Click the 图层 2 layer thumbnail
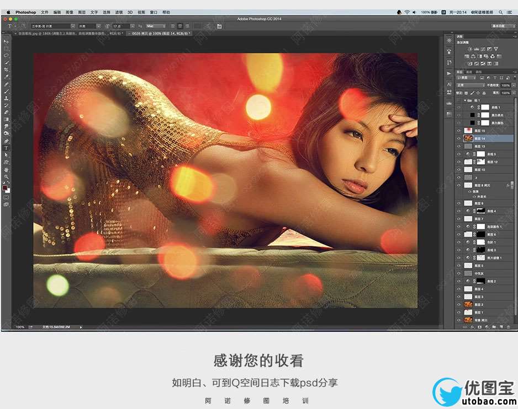518x409 pixels. [467, 304]
